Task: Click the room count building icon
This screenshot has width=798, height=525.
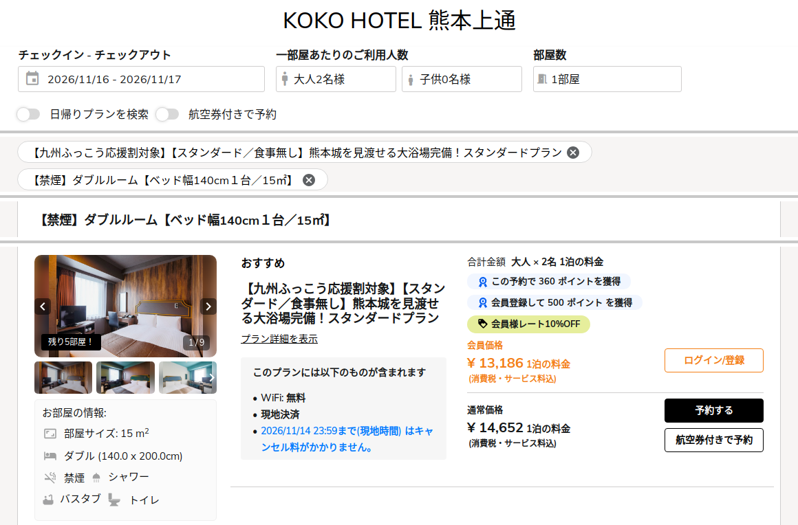Action: tap(542, 79)
